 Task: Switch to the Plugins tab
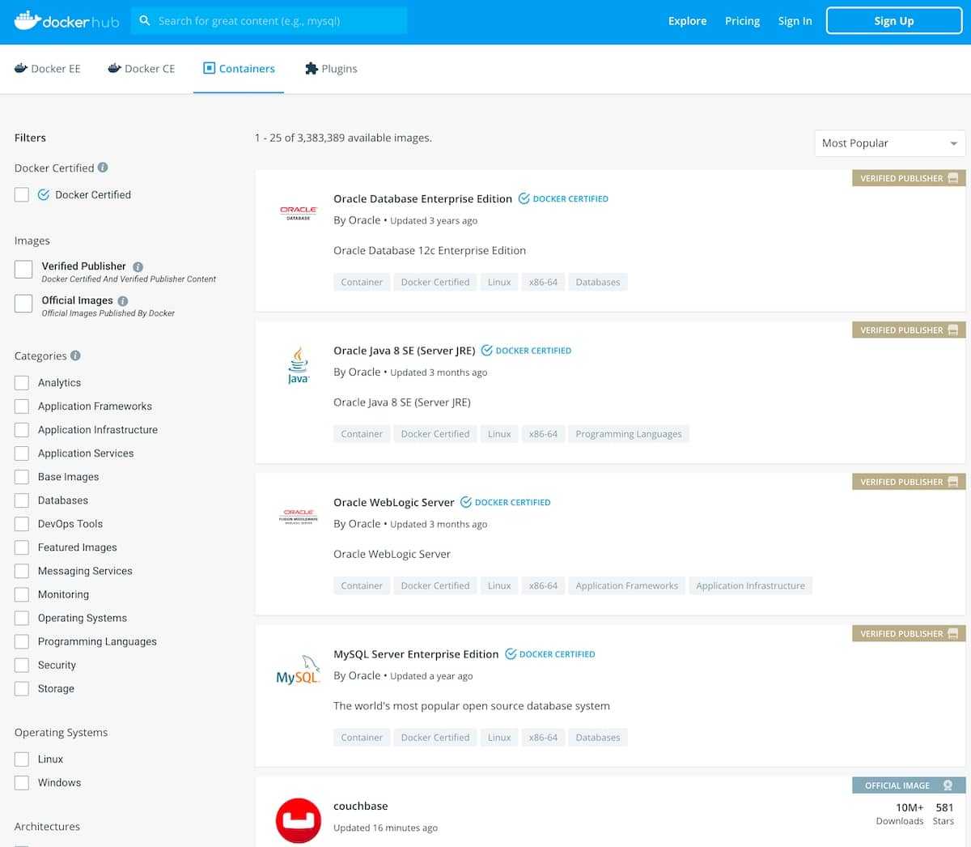coord(330,69)
